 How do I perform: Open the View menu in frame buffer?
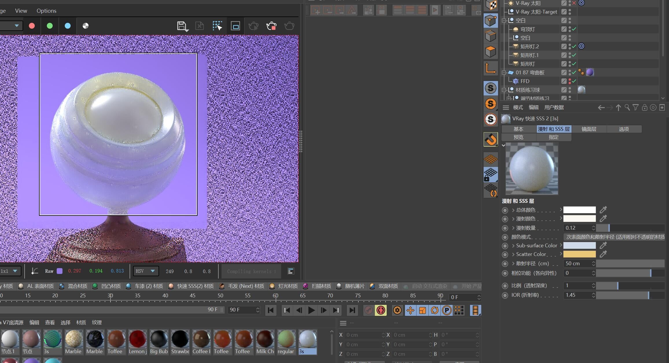(x=21, y=11)
